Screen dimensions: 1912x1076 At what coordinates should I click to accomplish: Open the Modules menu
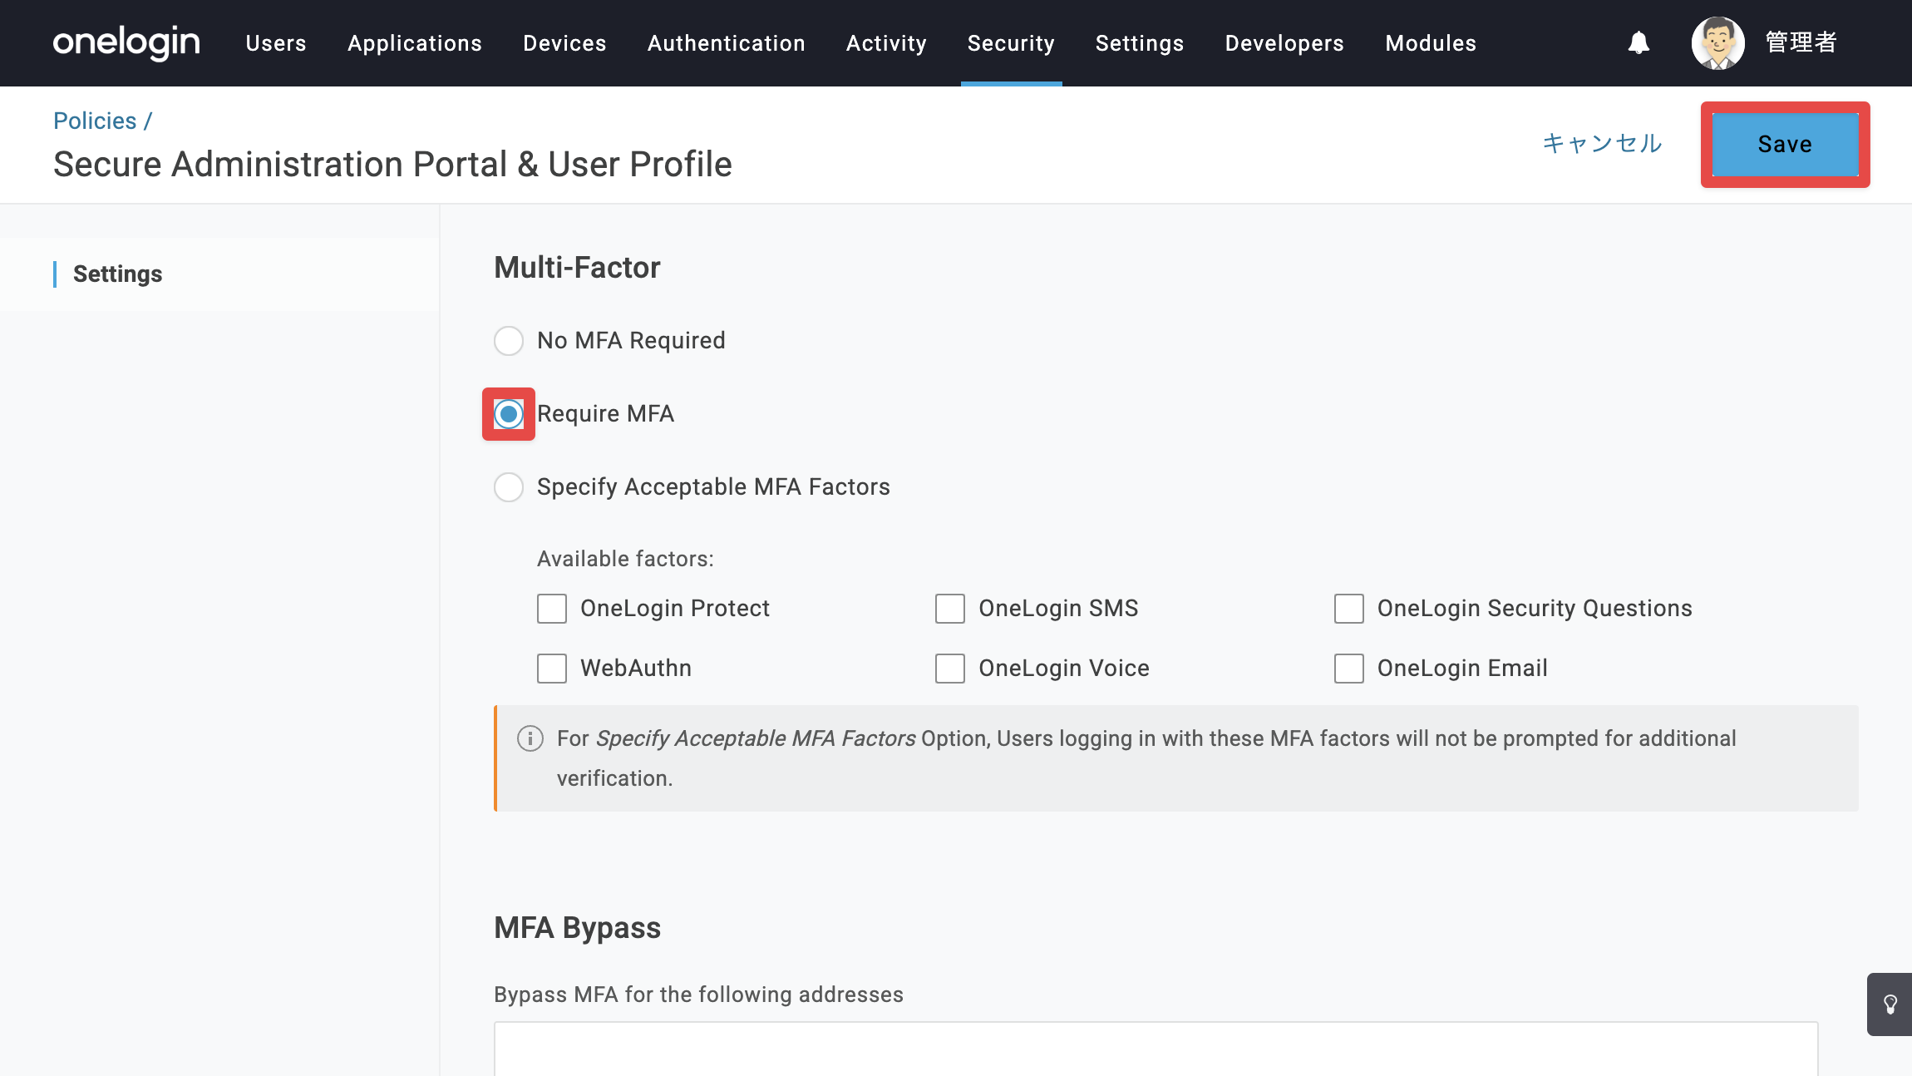1431,43
